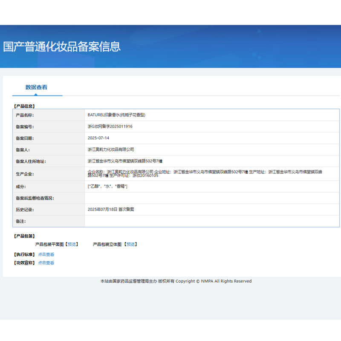Screen dimensions: 341x341
Task: Click the 【产品信息】 section heading
Action: 24,106
